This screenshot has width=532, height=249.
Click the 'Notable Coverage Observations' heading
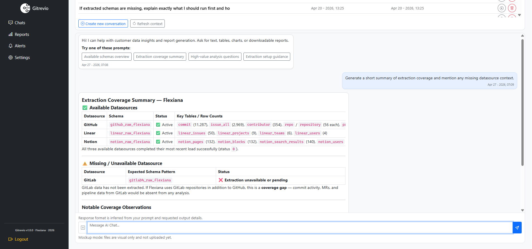117,207
